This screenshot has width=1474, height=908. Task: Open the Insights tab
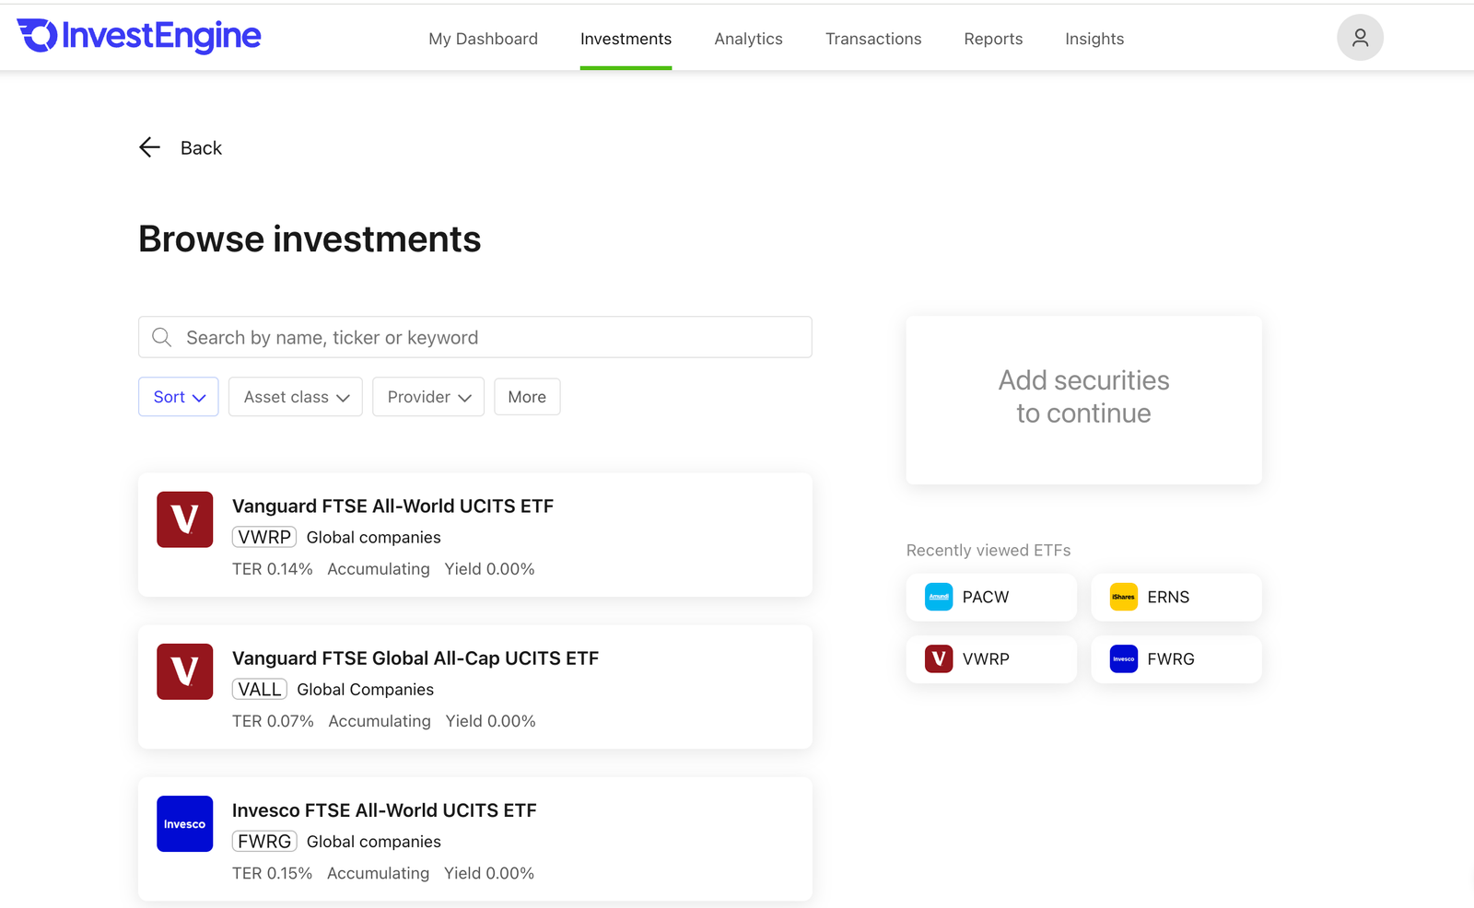pos(1094,39)
